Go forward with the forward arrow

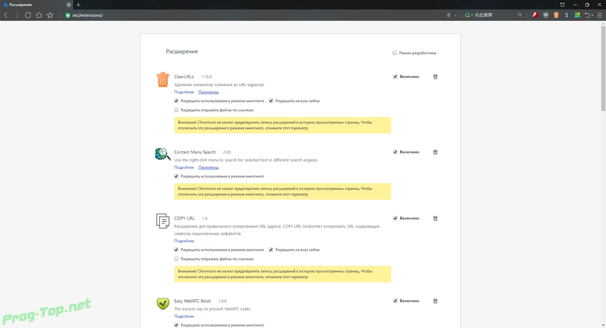pos(17,15)
